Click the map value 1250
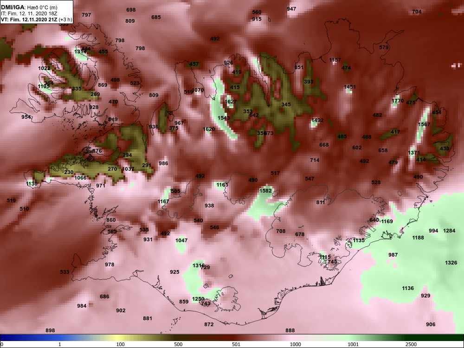 click(x=198, y=299)
